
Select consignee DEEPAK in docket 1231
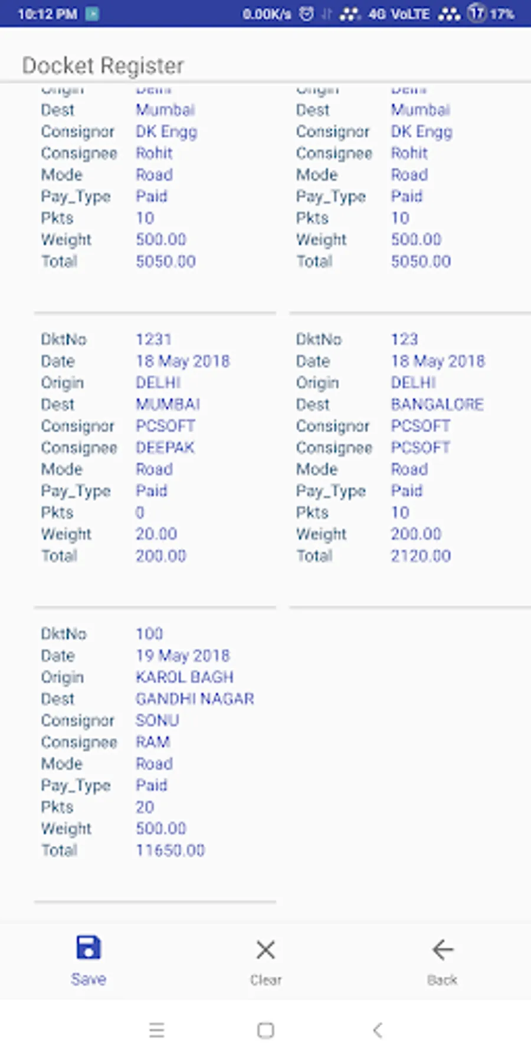click(x=165, y=448)
